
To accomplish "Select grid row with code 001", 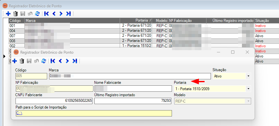I will (144, 26).
